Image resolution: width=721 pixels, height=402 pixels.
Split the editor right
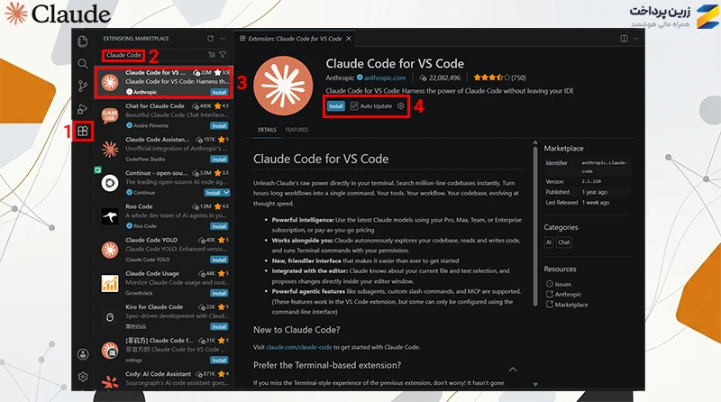click(x=624, y=39)
